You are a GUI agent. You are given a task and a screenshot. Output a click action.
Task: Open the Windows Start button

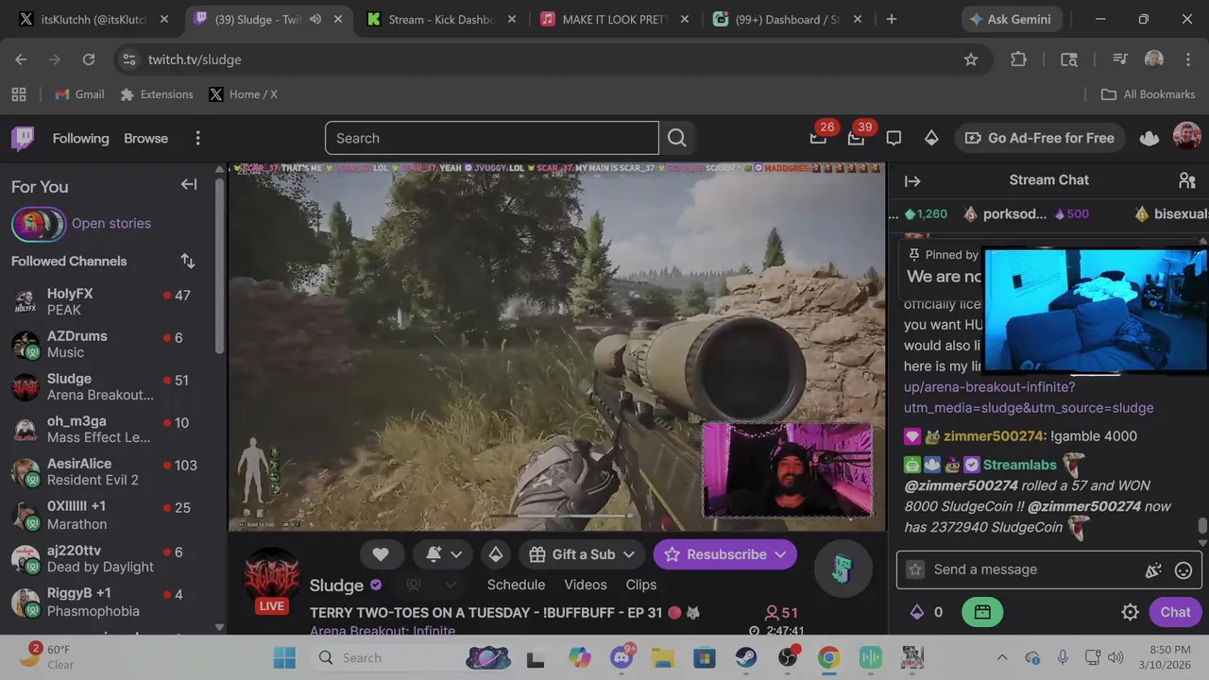pyautogui.click(x=284, y=657)
